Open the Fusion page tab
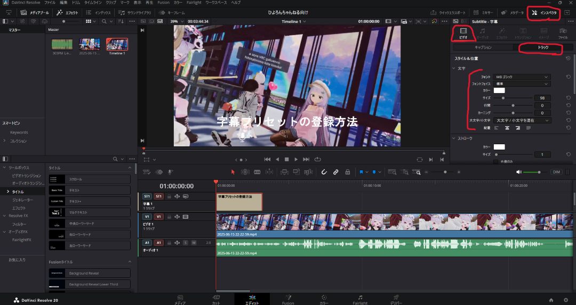This screenshot has height=305, width=576. (x=287, y=300)
